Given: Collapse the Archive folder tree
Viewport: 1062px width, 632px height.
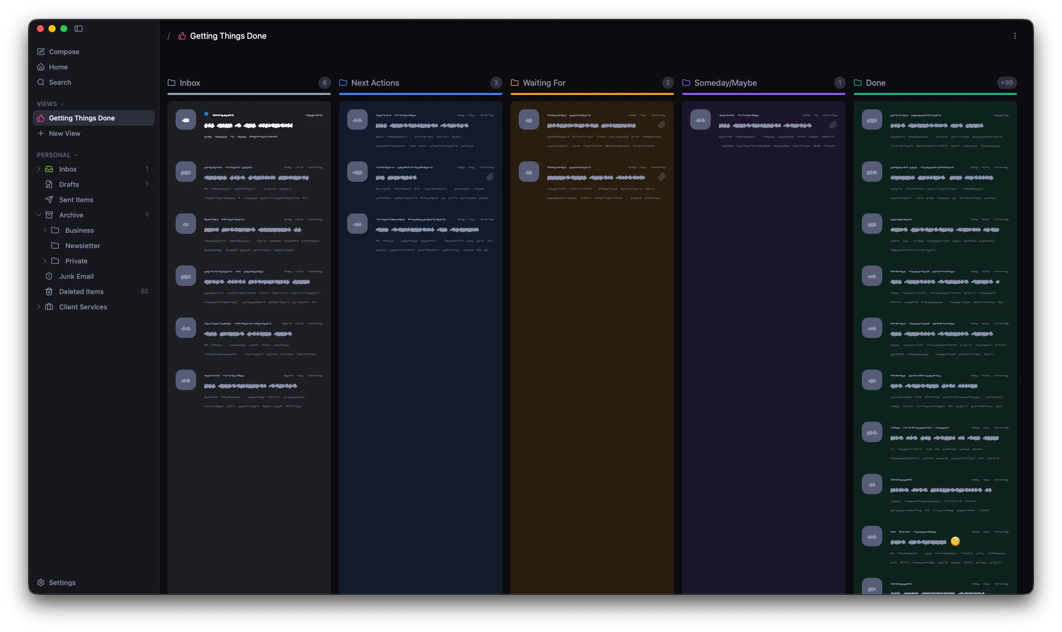Looking at the screenshot, I should pos(39,215).
